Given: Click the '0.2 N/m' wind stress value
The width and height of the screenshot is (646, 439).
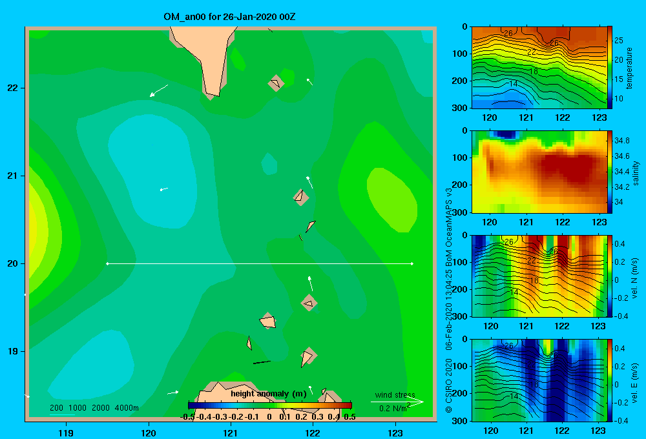Looking at the screenshot, I should pos(393,409).
